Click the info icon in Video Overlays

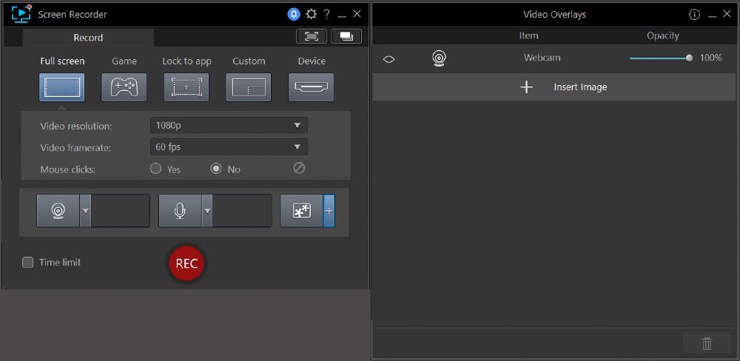694,15
